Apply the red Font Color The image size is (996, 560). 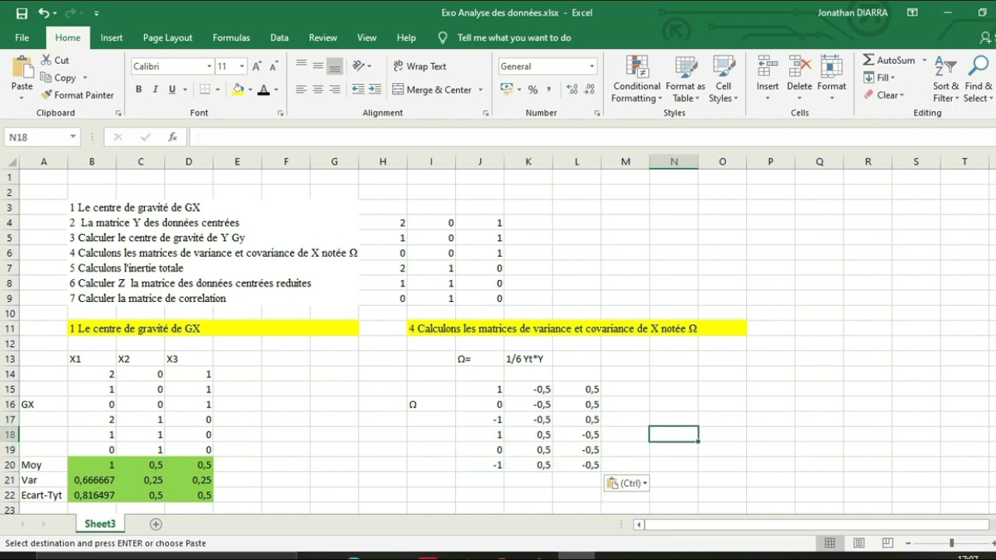[264, 89]
